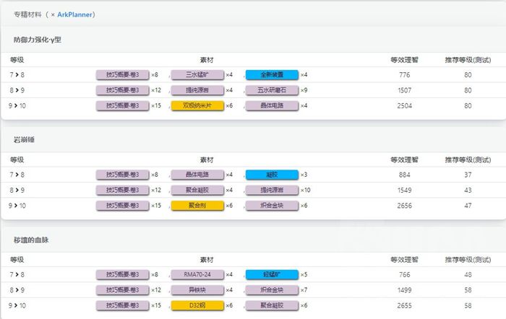
Task: Click the RMA70-24 material chip
Action: [x=197, y=275]
